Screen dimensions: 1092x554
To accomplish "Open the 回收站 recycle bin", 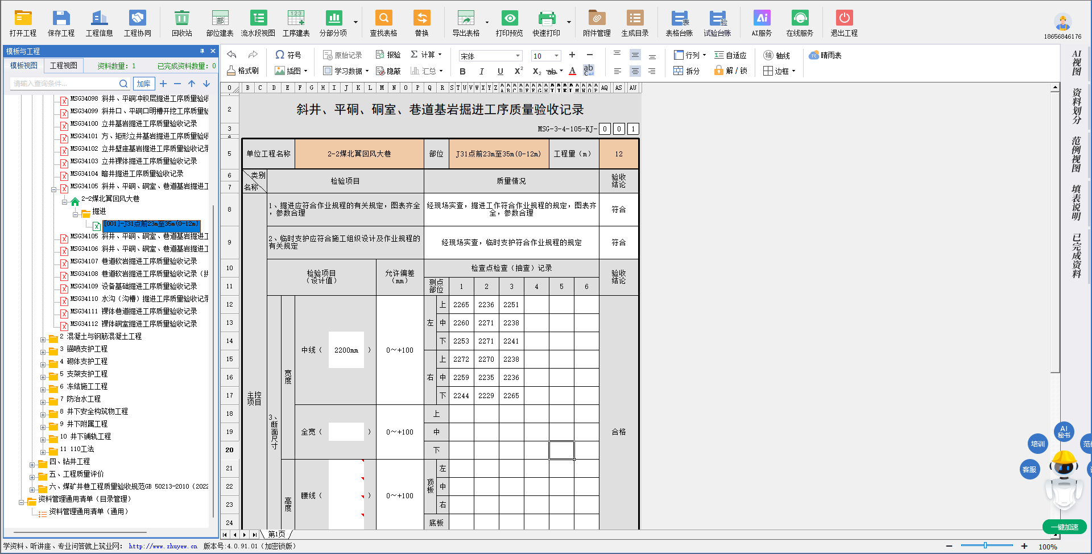I will pos(182,23).
